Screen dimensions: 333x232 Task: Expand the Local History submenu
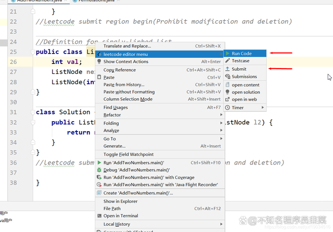pos(221,224)
